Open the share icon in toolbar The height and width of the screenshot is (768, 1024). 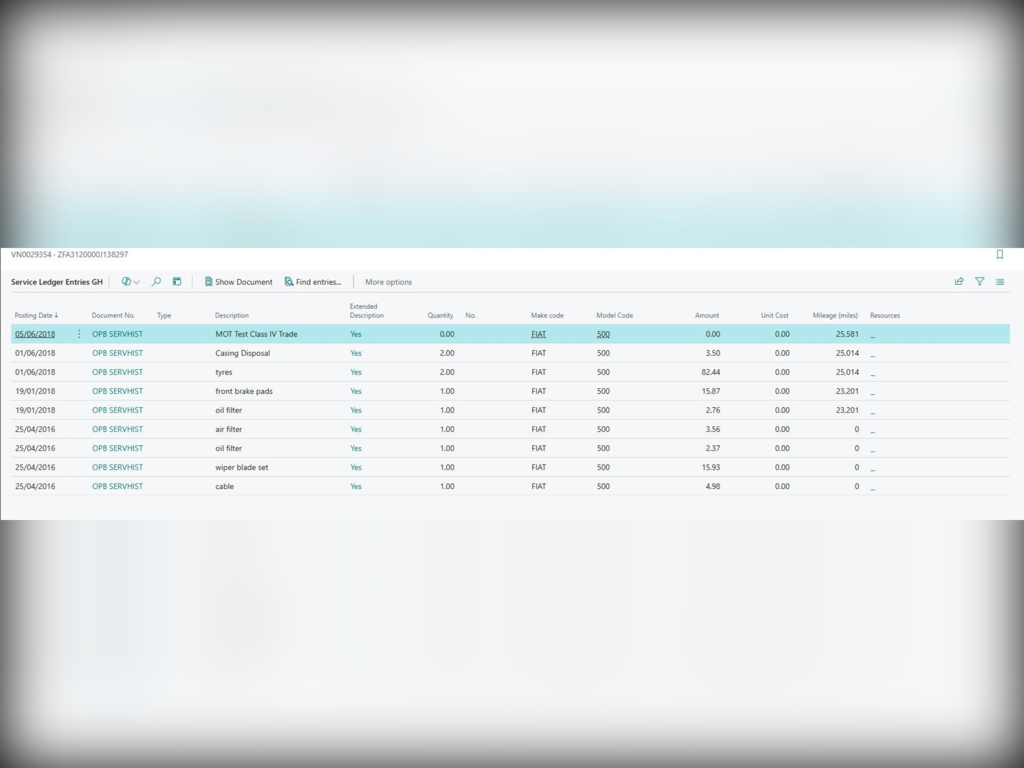(x=959, y=282)
